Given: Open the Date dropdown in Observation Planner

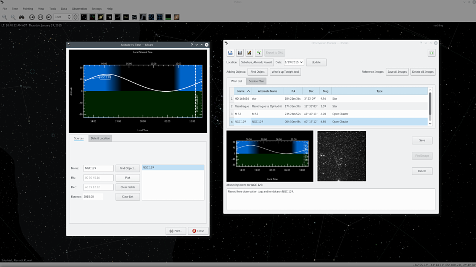Looking at the screenshot, I should [x=301, y=62].
